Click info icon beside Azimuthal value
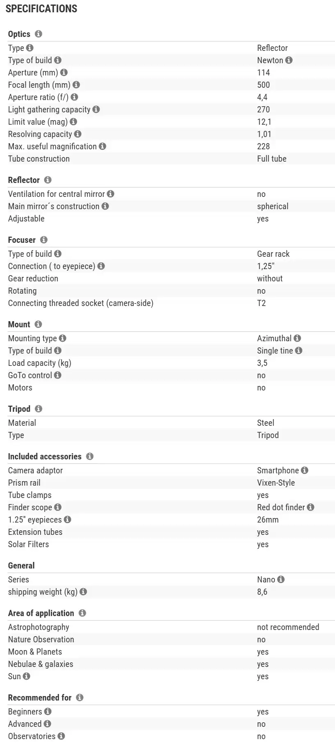Viewport: 335px width, 751px height. point(297,338)
